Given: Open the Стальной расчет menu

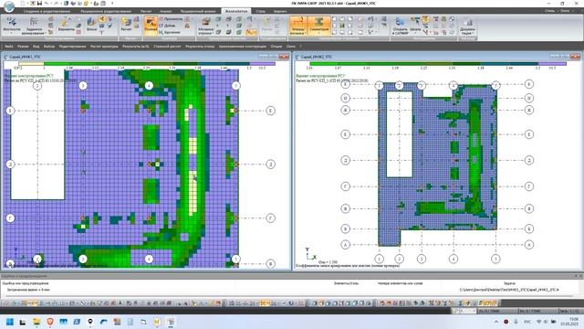Looking at the screenshot, I should pyautogui.click(x=167, y=47).
